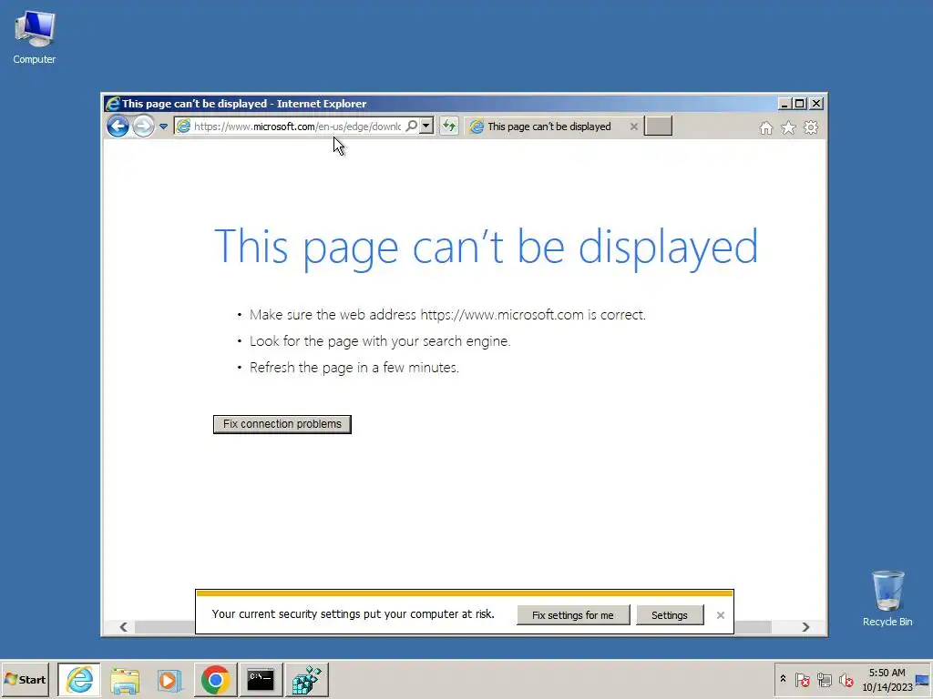Click the Internet Explorer title bar logo
The image size is (933, 699).
tap(112, 104)
